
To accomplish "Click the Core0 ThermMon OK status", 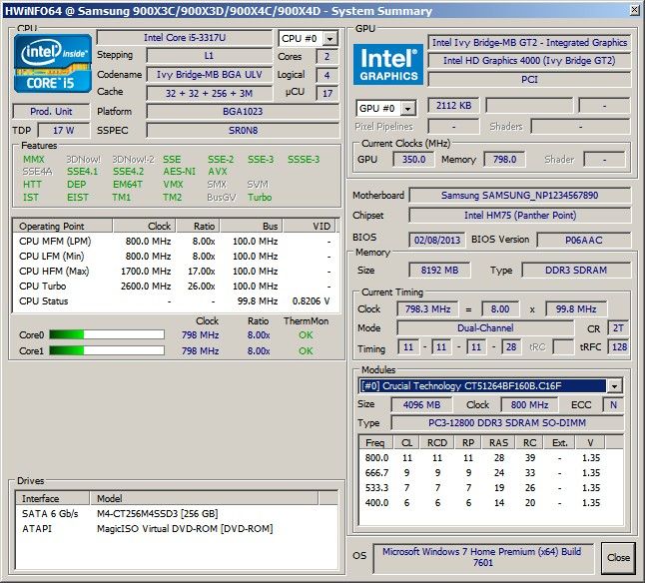I will point(306,335).
